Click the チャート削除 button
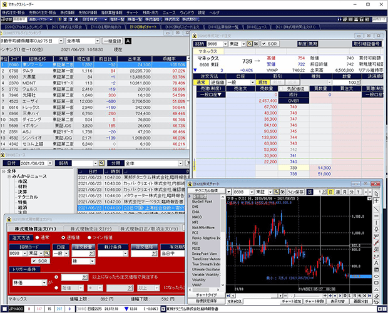Image resolution: width=388 pixels, height=313 pixels. 315,301
